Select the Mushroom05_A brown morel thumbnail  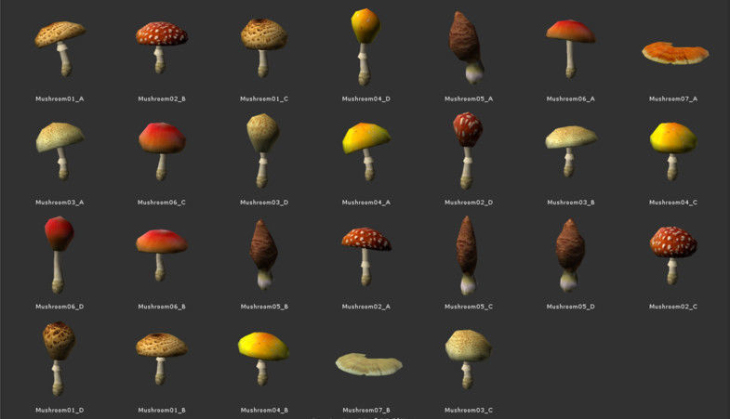click(467, 47)
